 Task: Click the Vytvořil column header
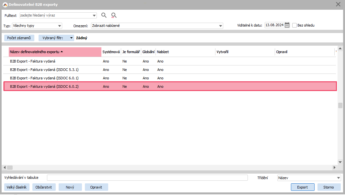[x=245, y=52]
